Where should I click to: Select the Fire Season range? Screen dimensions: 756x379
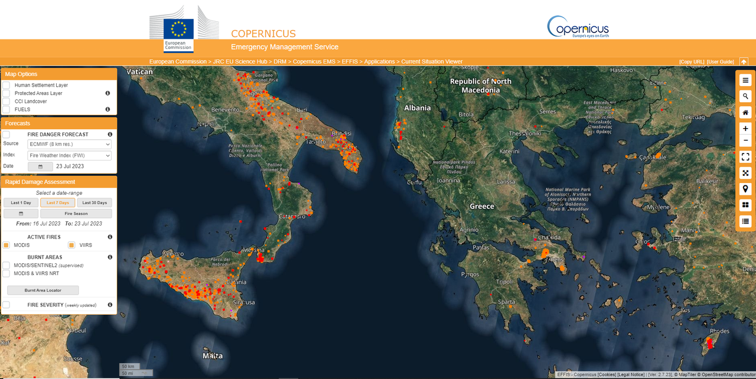coord(76,213)
